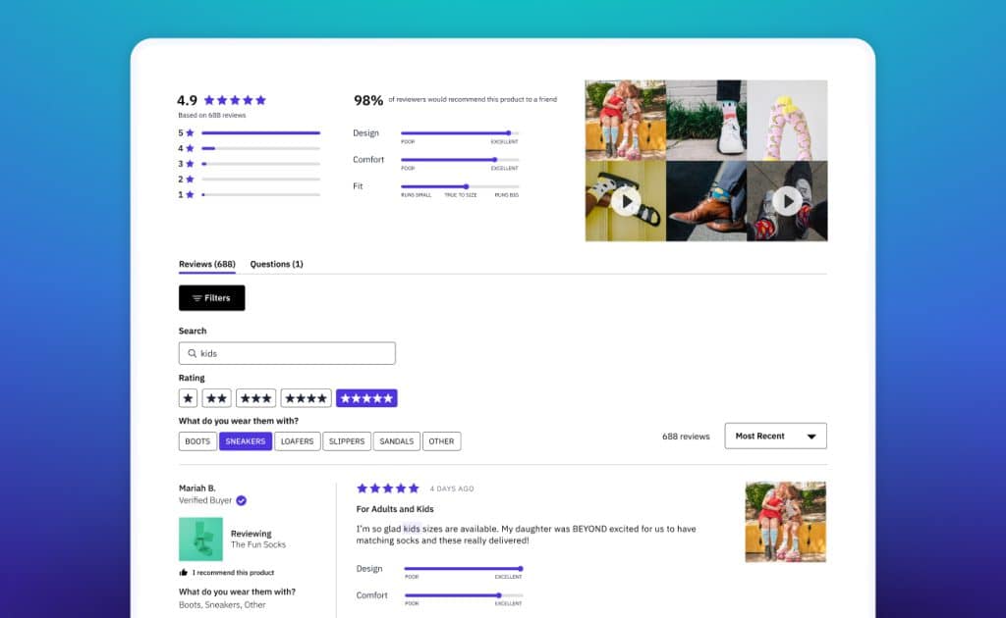The height and width of the screenshot is (618, 1006).
Task: Play the red socks video thumbnail
Action: (787, 201)
